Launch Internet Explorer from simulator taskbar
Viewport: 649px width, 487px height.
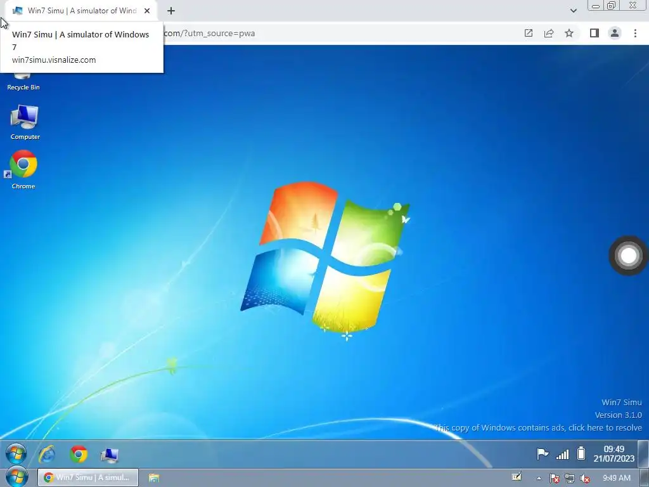(47, 454)
